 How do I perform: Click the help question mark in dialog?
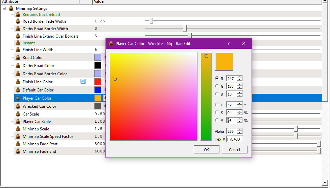point(229,43)
